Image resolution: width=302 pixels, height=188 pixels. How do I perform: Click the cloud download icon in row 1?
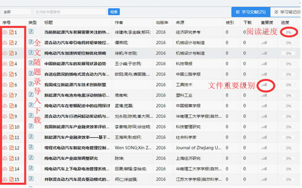click(5, 32)
